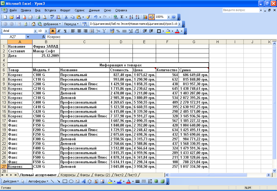Open the zoom level 100% dropdown
Image resolution: width=277 pixels, height=191 pixels.
pyautogui.click(x=169, y=17)
